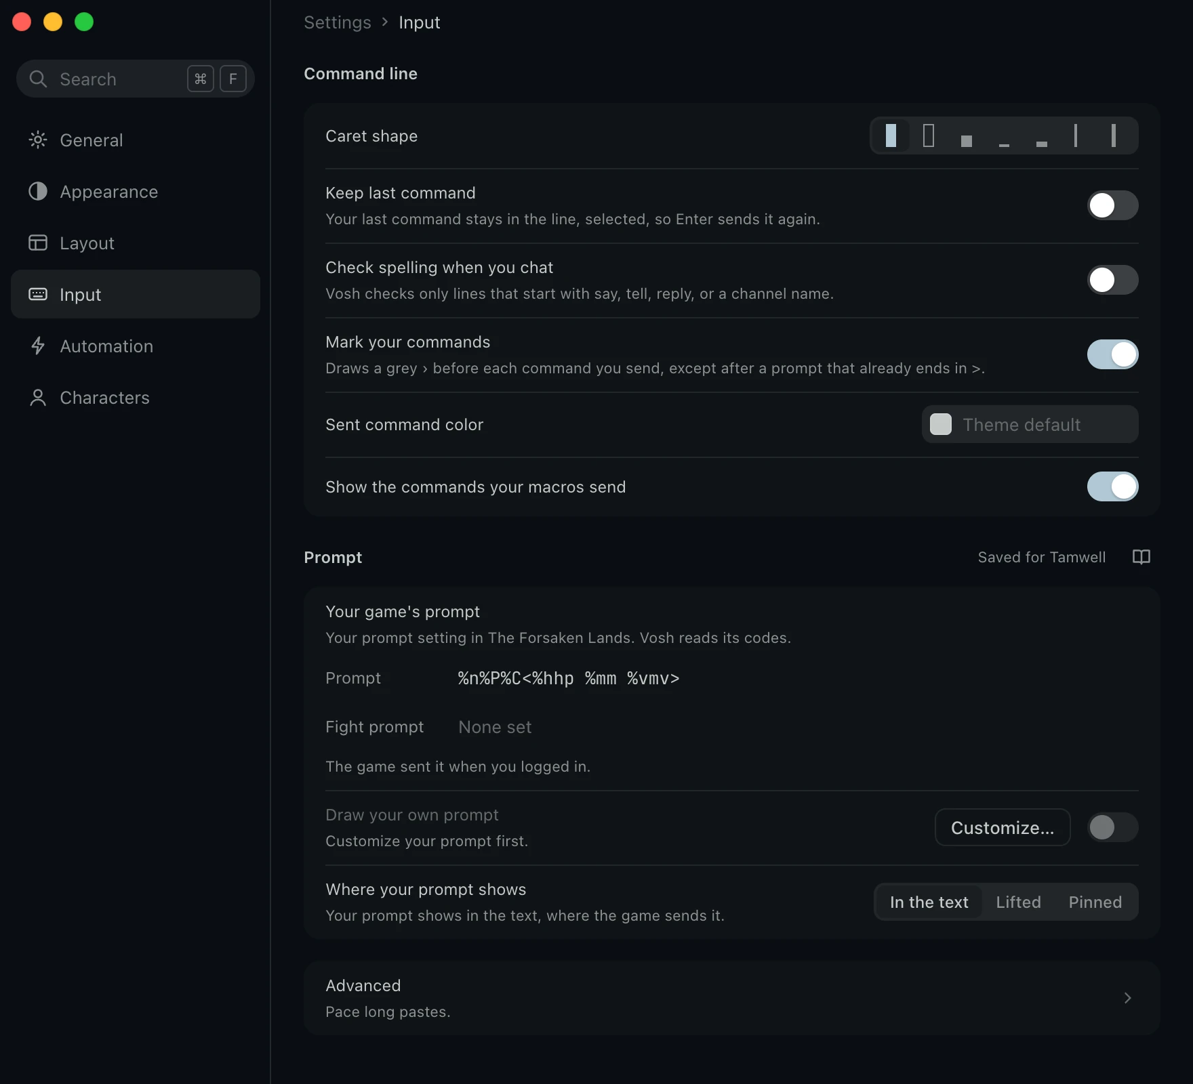The image size is (1193, 1084).
Task: Select the thick vertical bar caret
Action: pyautogui.click(x=1114, y=135)
